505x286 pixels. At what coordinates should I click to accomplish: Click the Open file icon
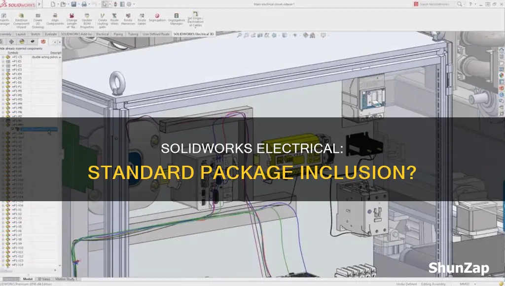click(64, 4)
